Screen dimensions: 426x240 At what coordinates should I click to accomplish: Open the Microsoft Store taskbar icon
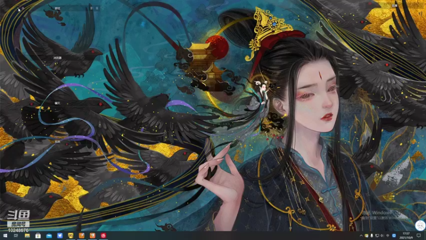point(38,236)
